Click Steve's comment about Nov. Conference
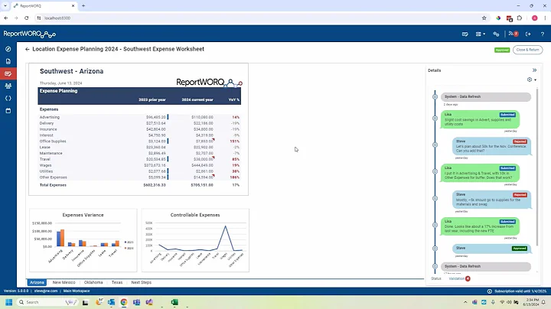Viewport: 551px width, 309px height. 491,146
